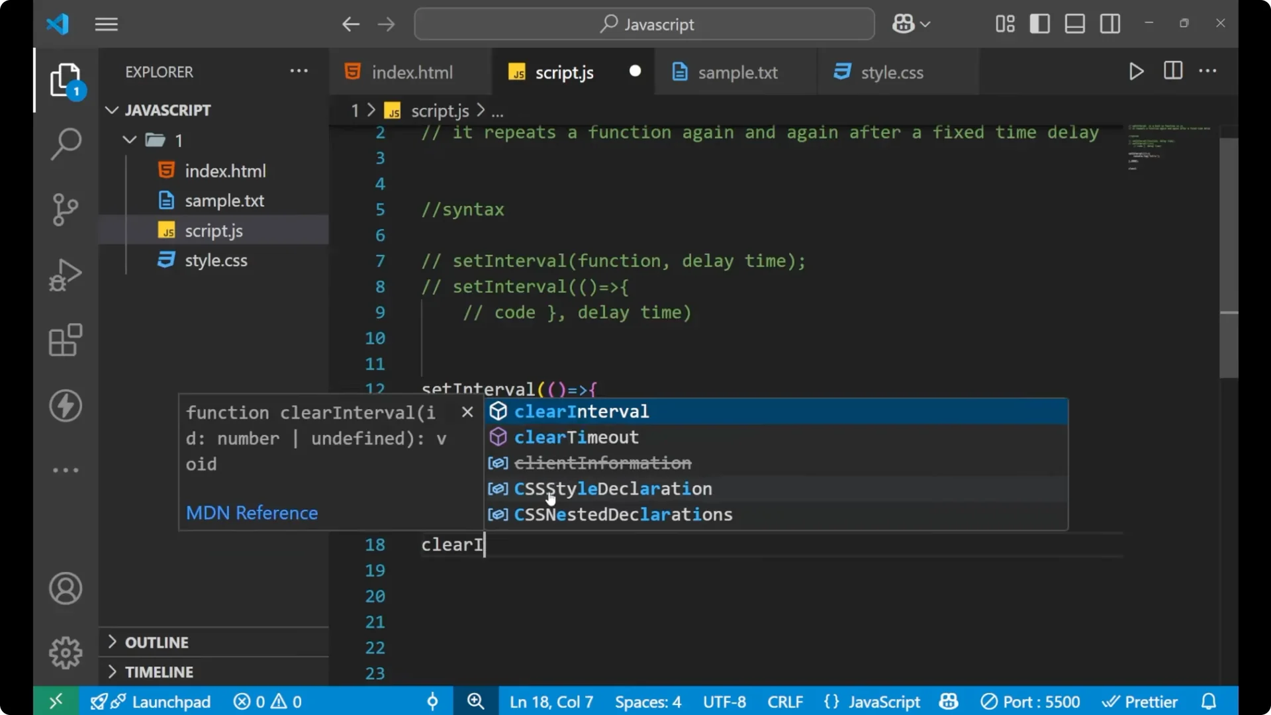Open the Run and Debug view

pos(66,275)
